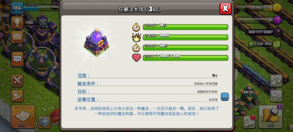This screenshot has height=132, width=293.
Task: Open the settings gears icon
Action: (x=276, y=96)
